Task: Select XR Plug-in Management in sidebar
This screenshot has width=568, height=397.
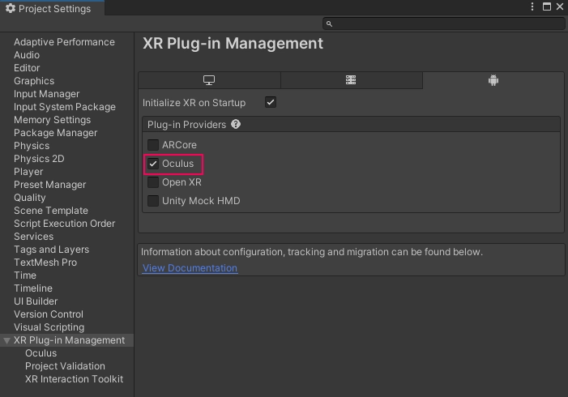Action: tap(69, 340)
